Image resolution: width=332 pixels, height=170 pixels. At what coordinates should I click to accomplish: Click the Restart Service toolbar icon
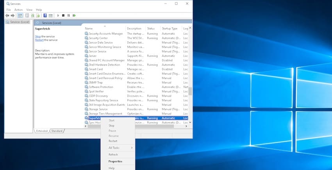74,16
